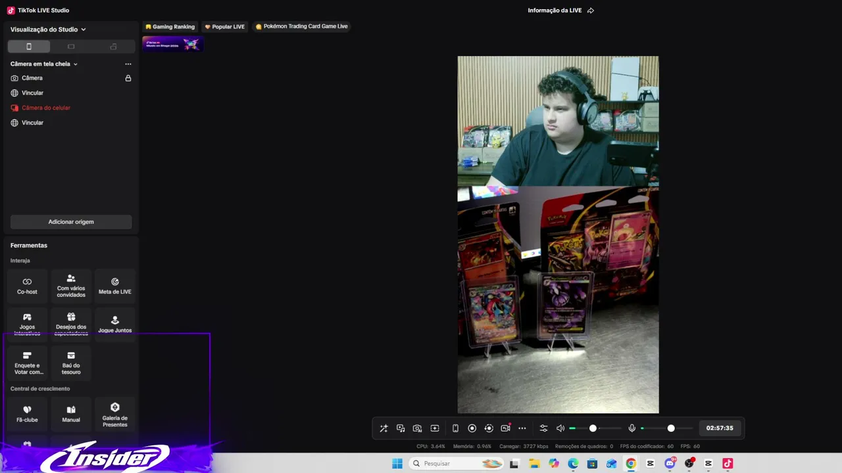Open the three-dot more options in toolbar
The image size is (842, 473).
[522, 428]
